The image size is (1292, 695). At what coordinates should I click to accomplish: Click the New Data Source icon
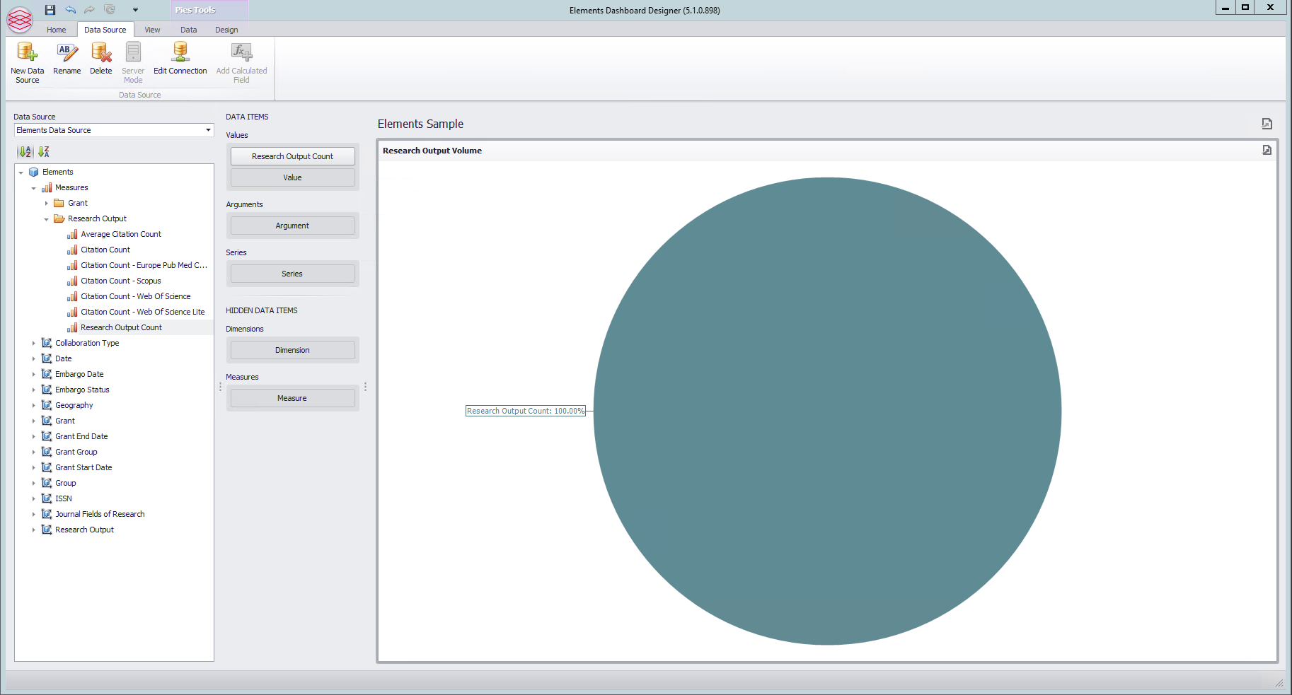27,53
